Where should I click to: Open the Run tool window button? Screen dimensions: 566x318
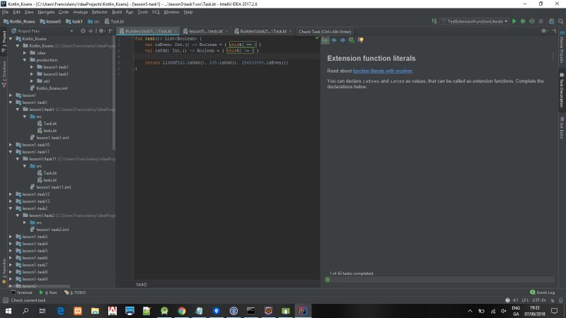[48, 293]
